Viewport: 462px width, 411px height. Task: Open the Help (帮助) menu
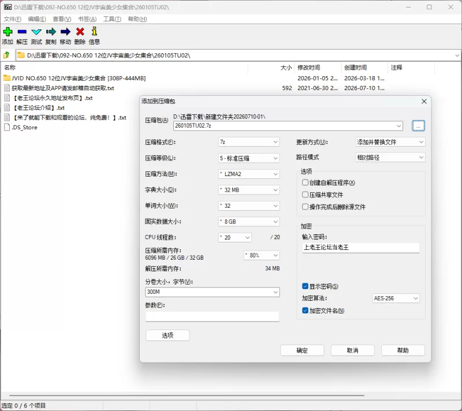[x=137, y=19]
